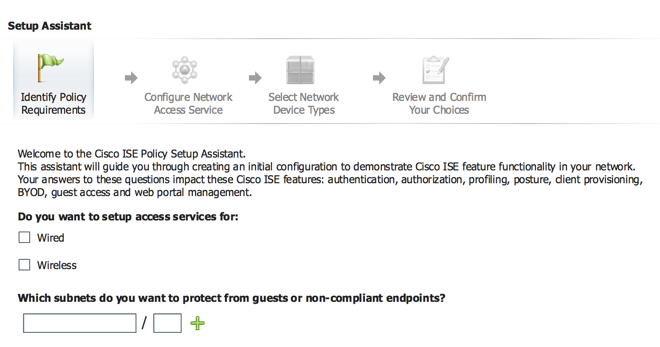Click the green flag icon

coord(50,67)
